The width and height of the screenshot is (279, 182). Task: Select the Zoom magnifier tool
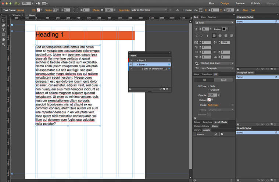point(3,44)
